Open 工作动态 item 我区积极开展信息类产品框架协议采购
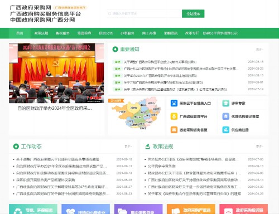Image resolution: width=279 pixels, height=214 pixels. tap(46, 180)
